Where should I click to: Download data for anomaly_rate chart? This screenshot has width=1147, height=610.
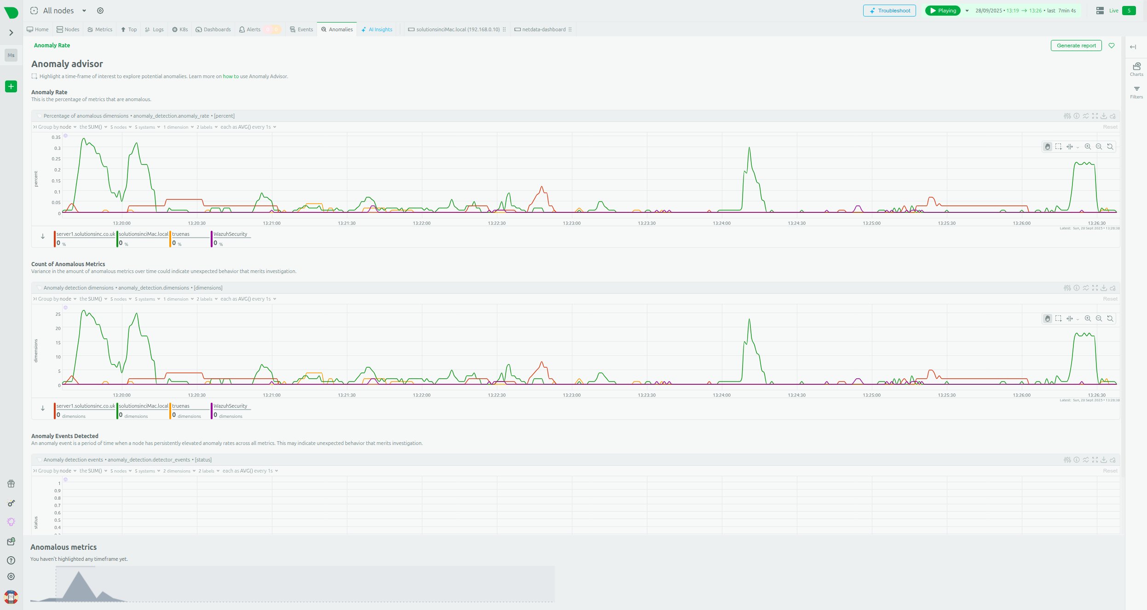coord(1104,116)
